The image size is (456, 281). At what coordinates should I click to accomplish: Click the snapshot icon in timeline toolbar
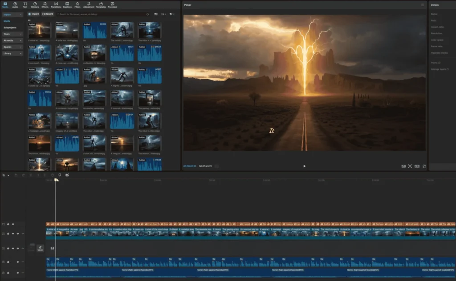click(67, 175)
